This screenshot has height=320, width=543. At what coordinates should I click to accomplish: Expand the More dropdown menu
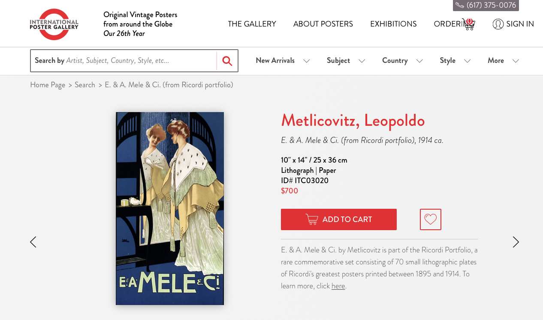(x=503, y=61)
